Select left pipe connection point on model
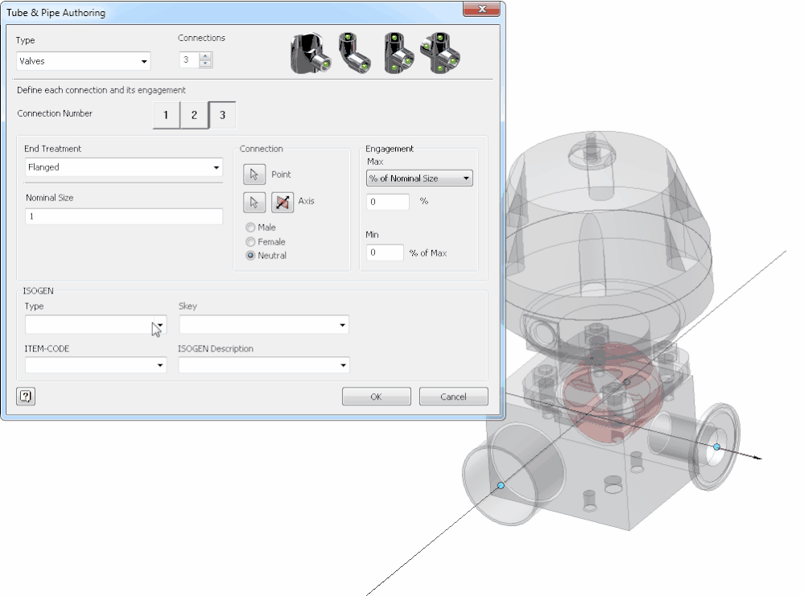The image size is (804, 596). coord(501,485)
